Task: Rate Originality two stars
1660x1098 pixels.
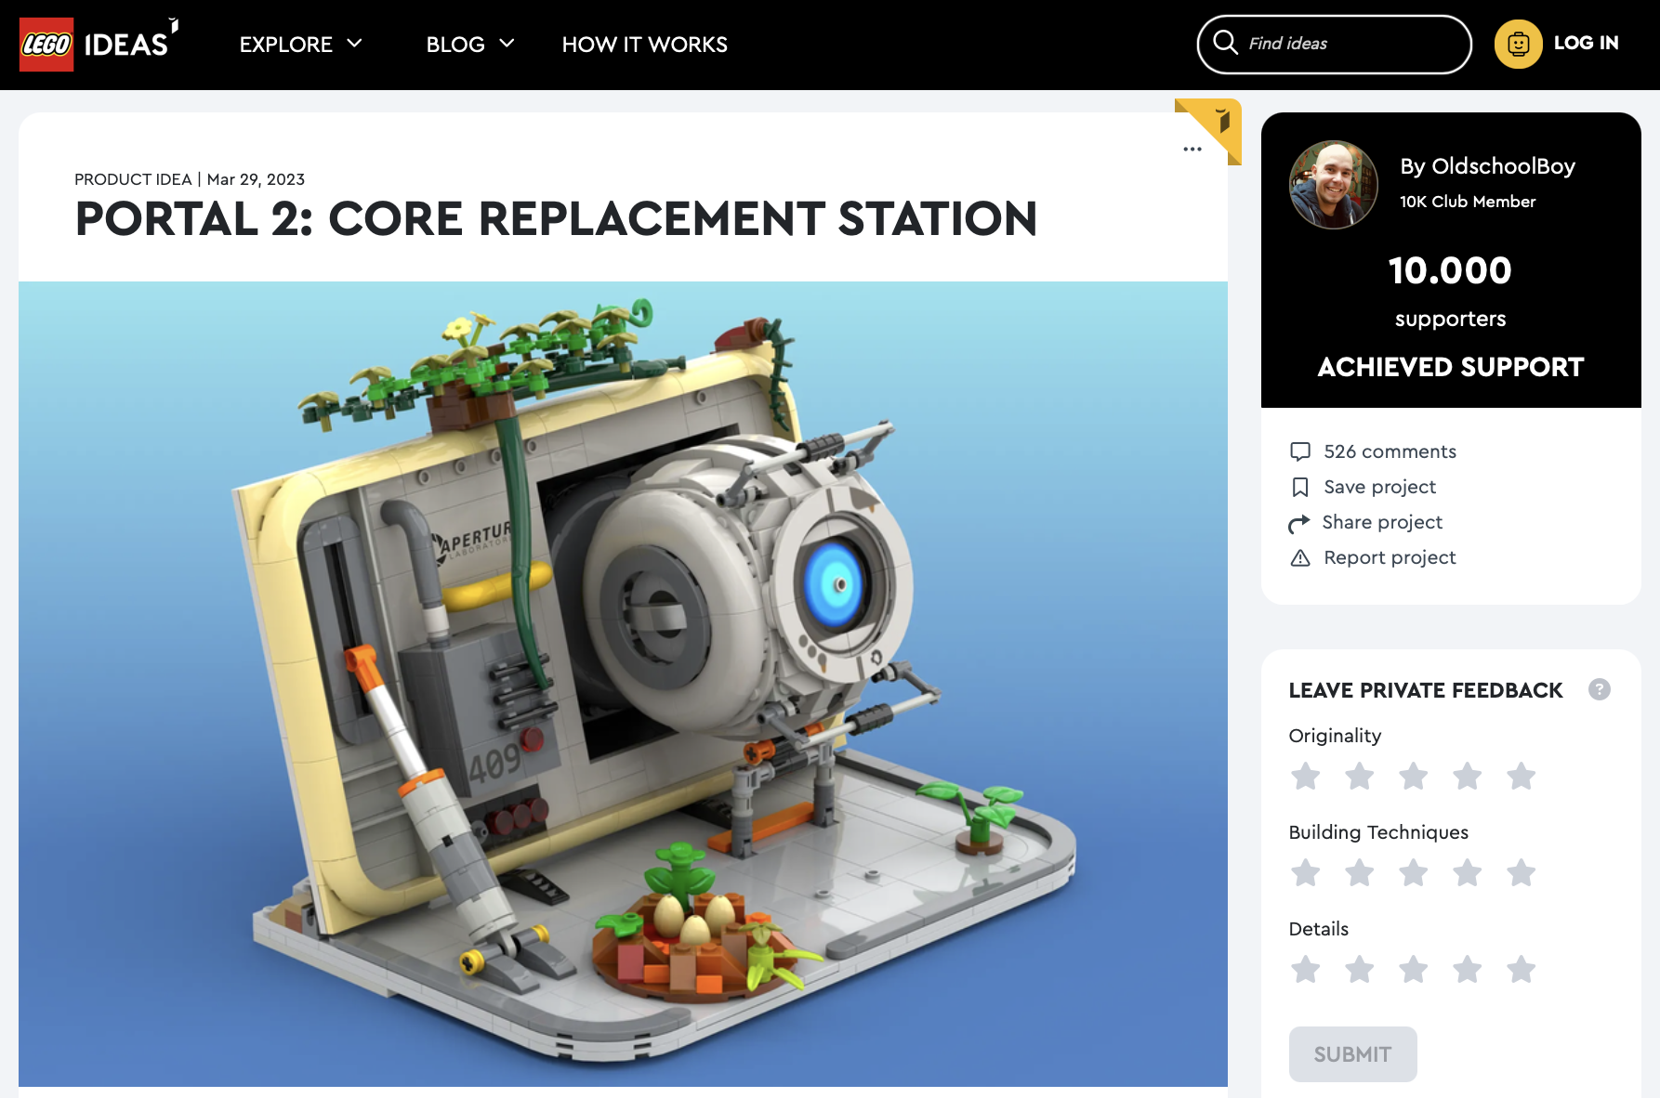Action: 1360,776
